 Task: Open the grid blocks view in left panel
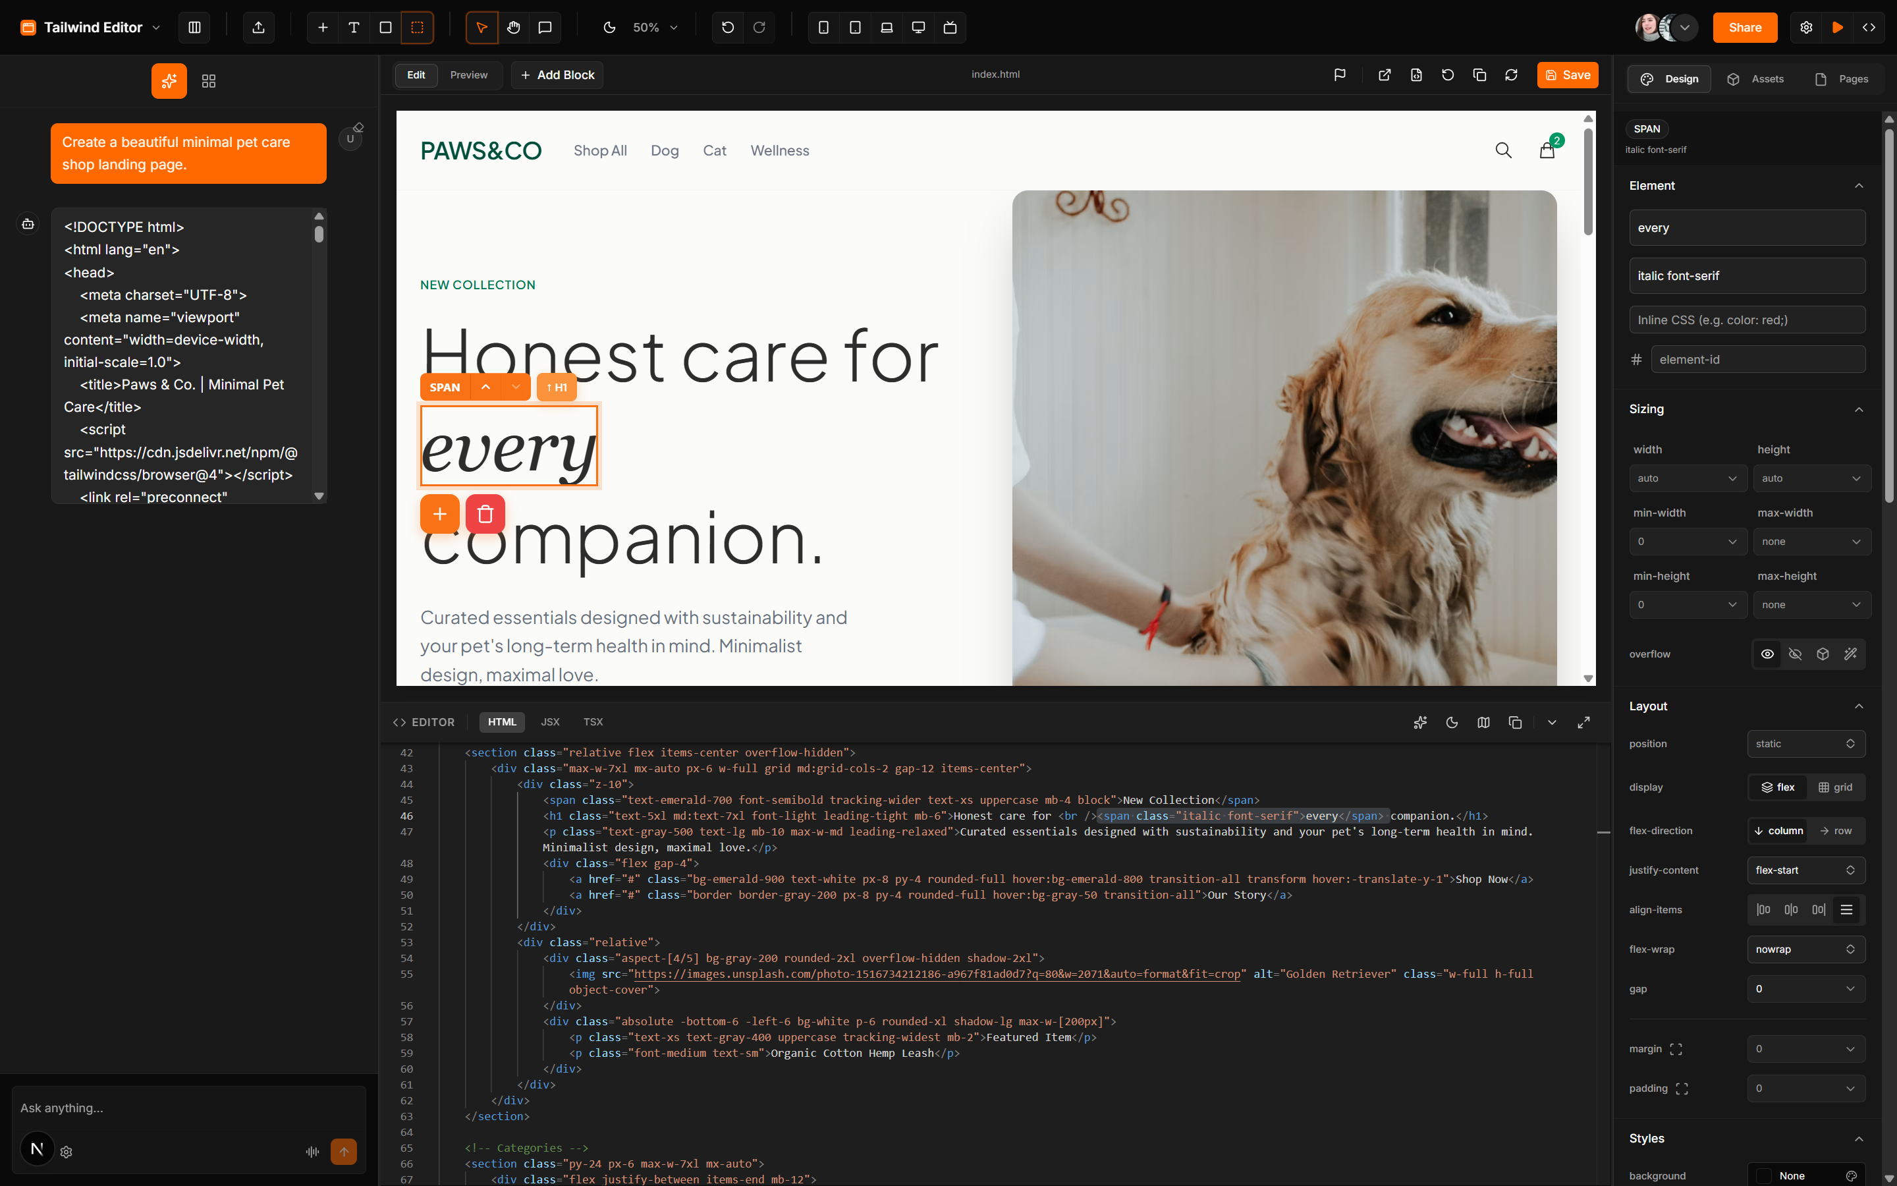tap(209, 81)
